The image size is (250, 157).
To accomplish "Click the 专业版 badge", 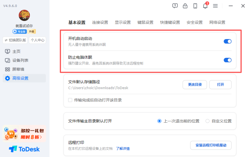I will [19, 32].
